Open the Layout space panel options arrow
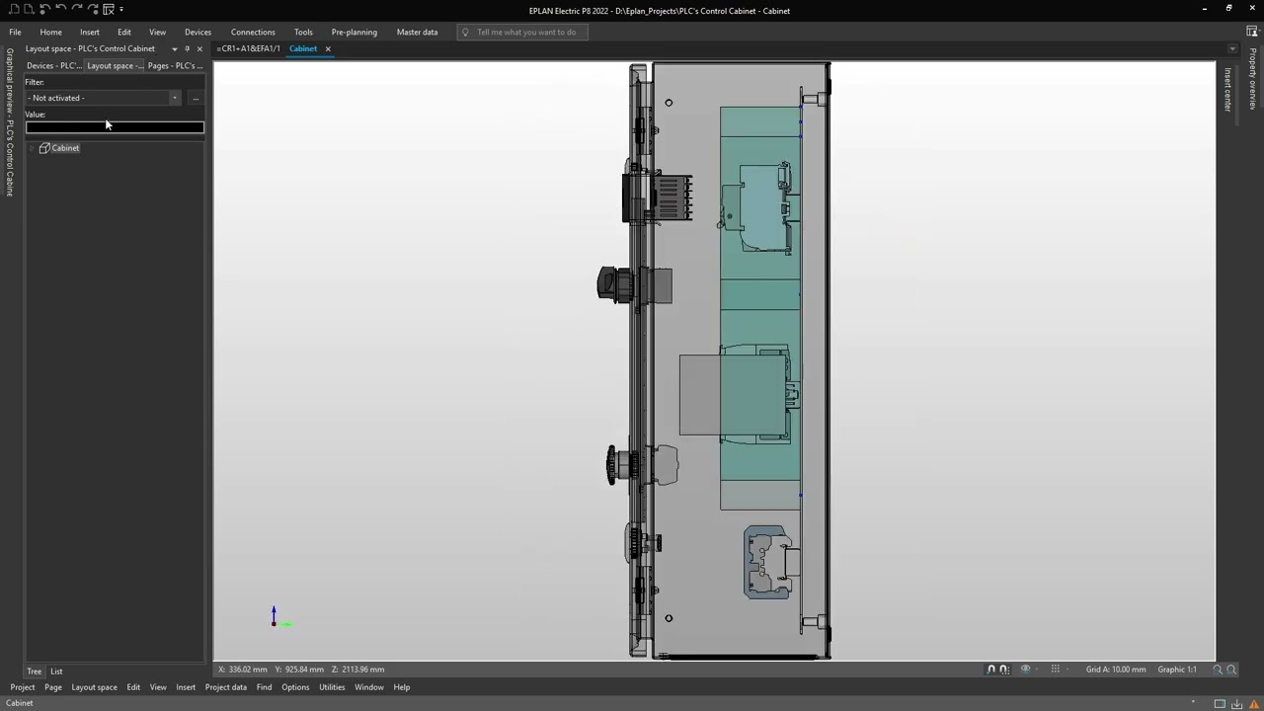Viewport: 1264px width, 711px height. click(175, 48)
